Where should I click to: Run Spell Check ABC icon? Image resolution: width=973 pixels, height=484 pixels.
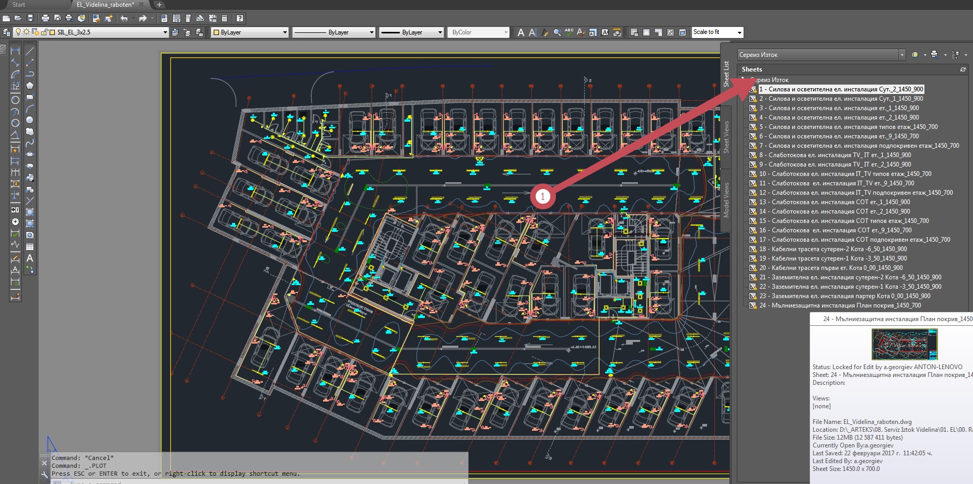click(569, 32)
